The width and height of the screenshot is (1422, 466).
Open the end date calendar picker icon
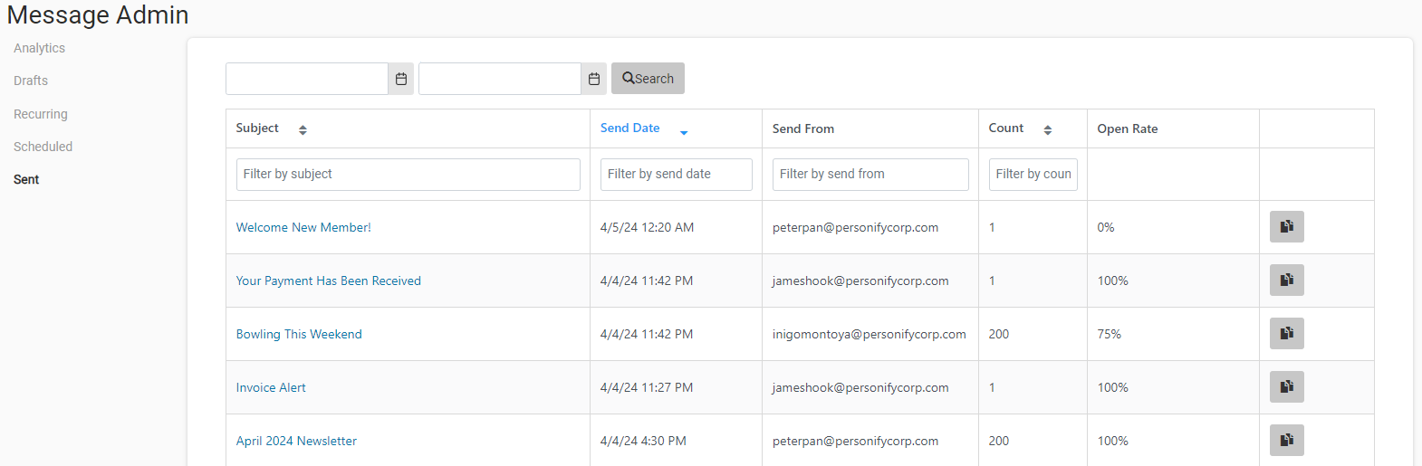pos(594,79)
